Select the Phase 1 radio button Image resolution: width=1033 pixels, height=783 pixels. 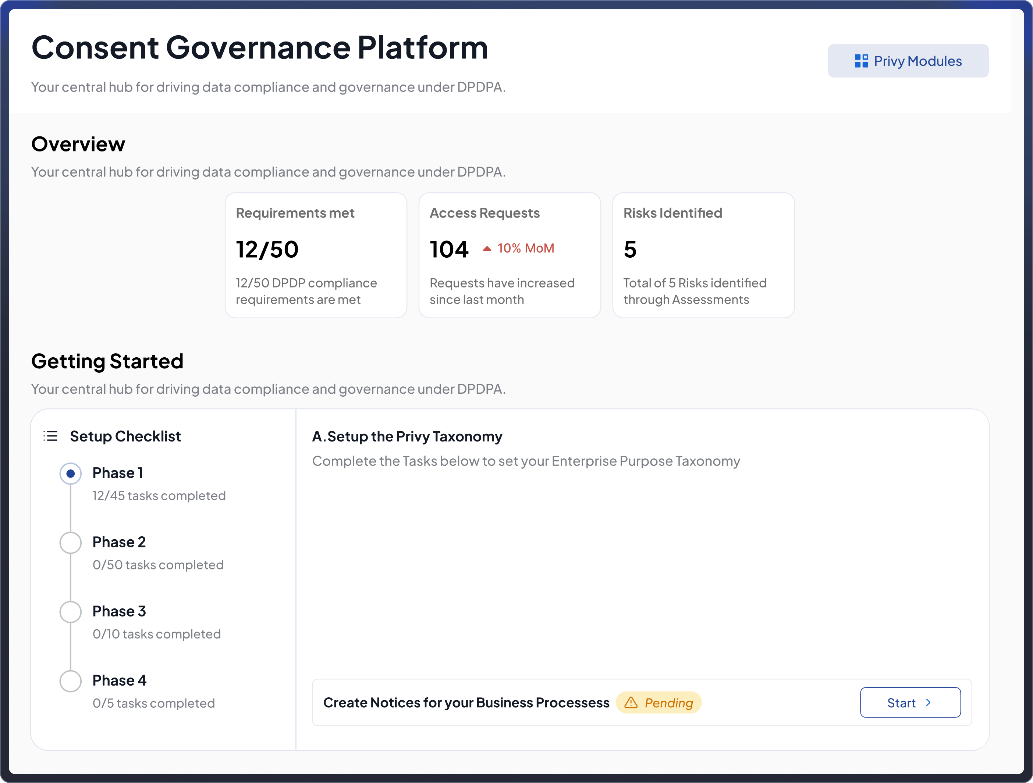coord(71,473)
